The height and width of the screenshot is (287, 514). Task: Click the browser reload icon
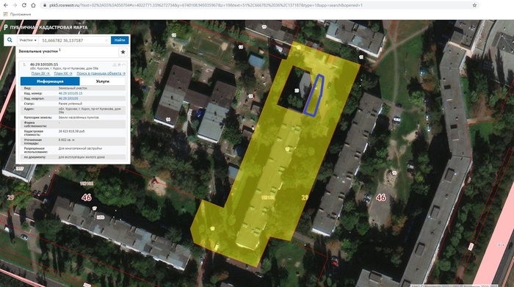pos(24,5)
